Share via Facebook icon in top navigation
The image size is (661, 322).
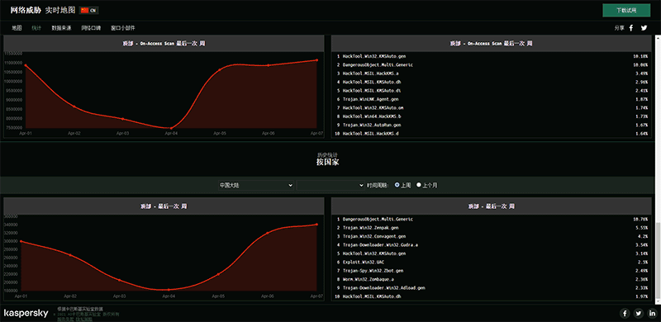631,28
